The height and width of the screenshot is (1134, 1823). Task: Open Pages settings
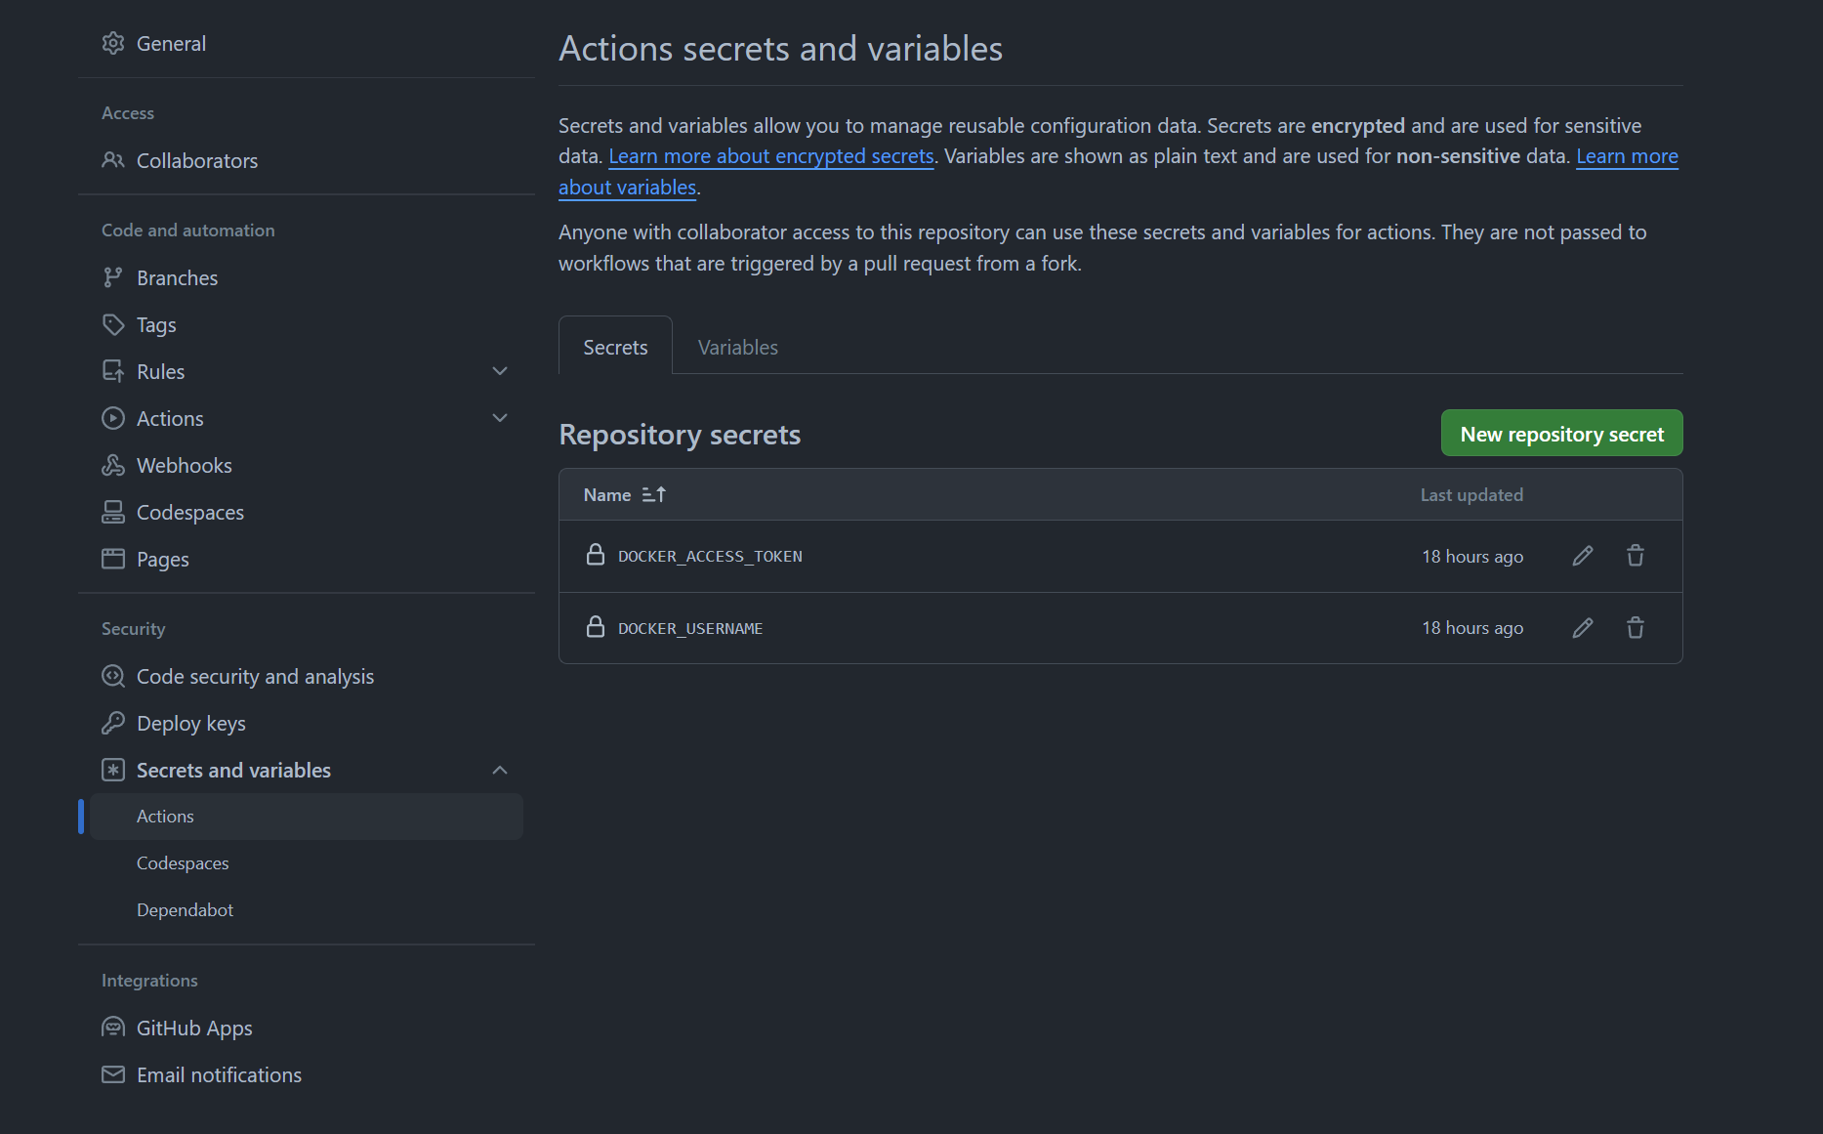(163, 559)
